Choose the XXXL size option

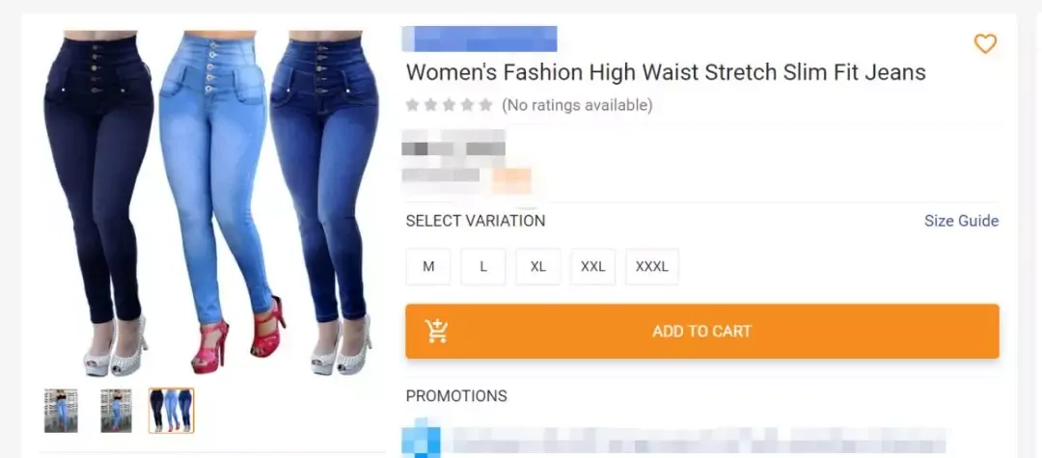pos(652,267)
